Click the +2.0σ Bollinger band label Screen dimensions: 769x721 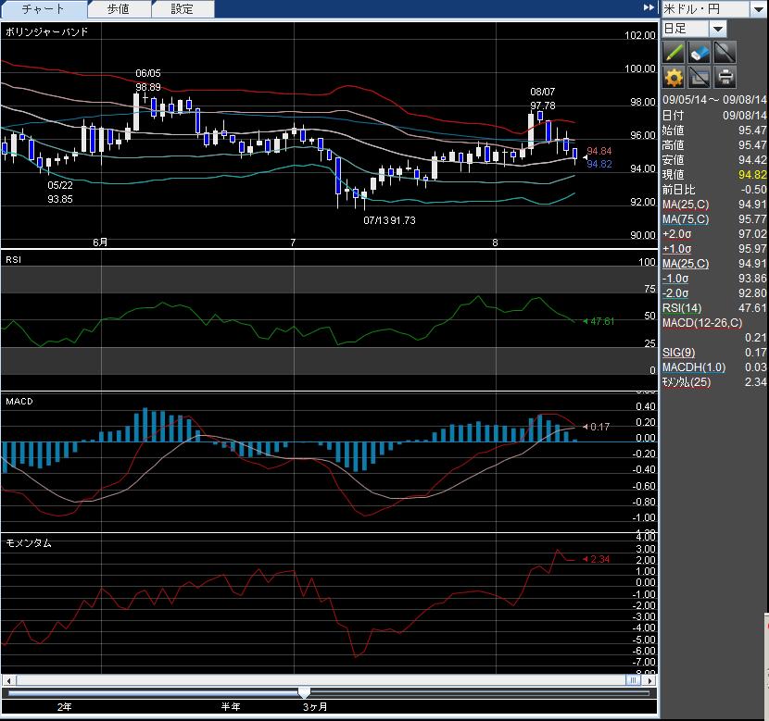pos(675,234)
